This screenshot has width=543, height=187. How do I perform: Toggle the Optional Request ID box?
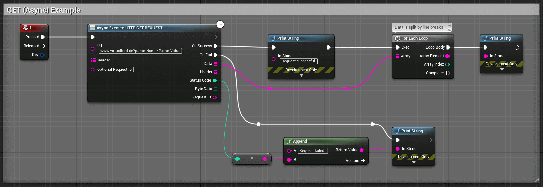136,70
